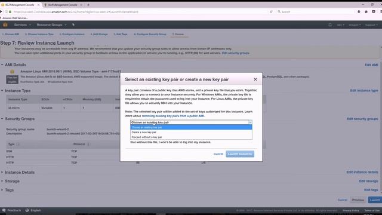The image size is (382, 215).
Task: Click the Edit instance type link
Action: point(364,90)
